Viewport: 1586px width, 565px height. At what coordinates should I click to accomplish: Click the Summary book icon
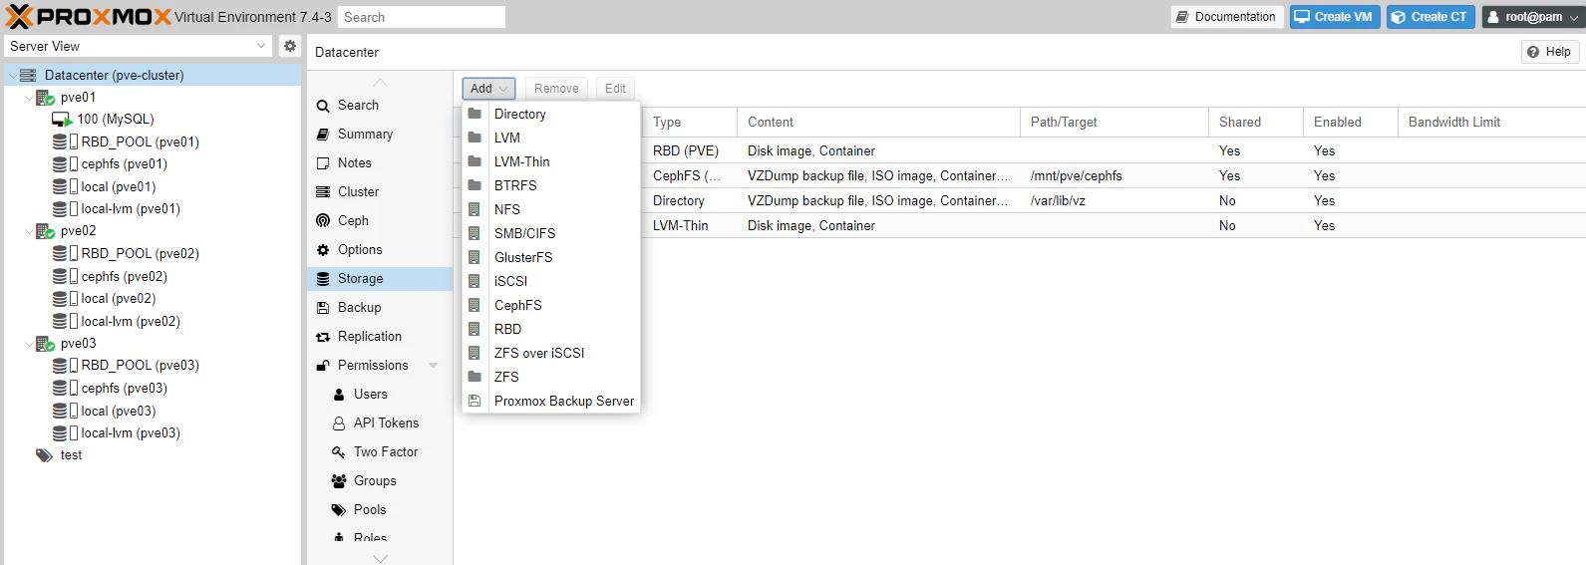pos(323,135)
